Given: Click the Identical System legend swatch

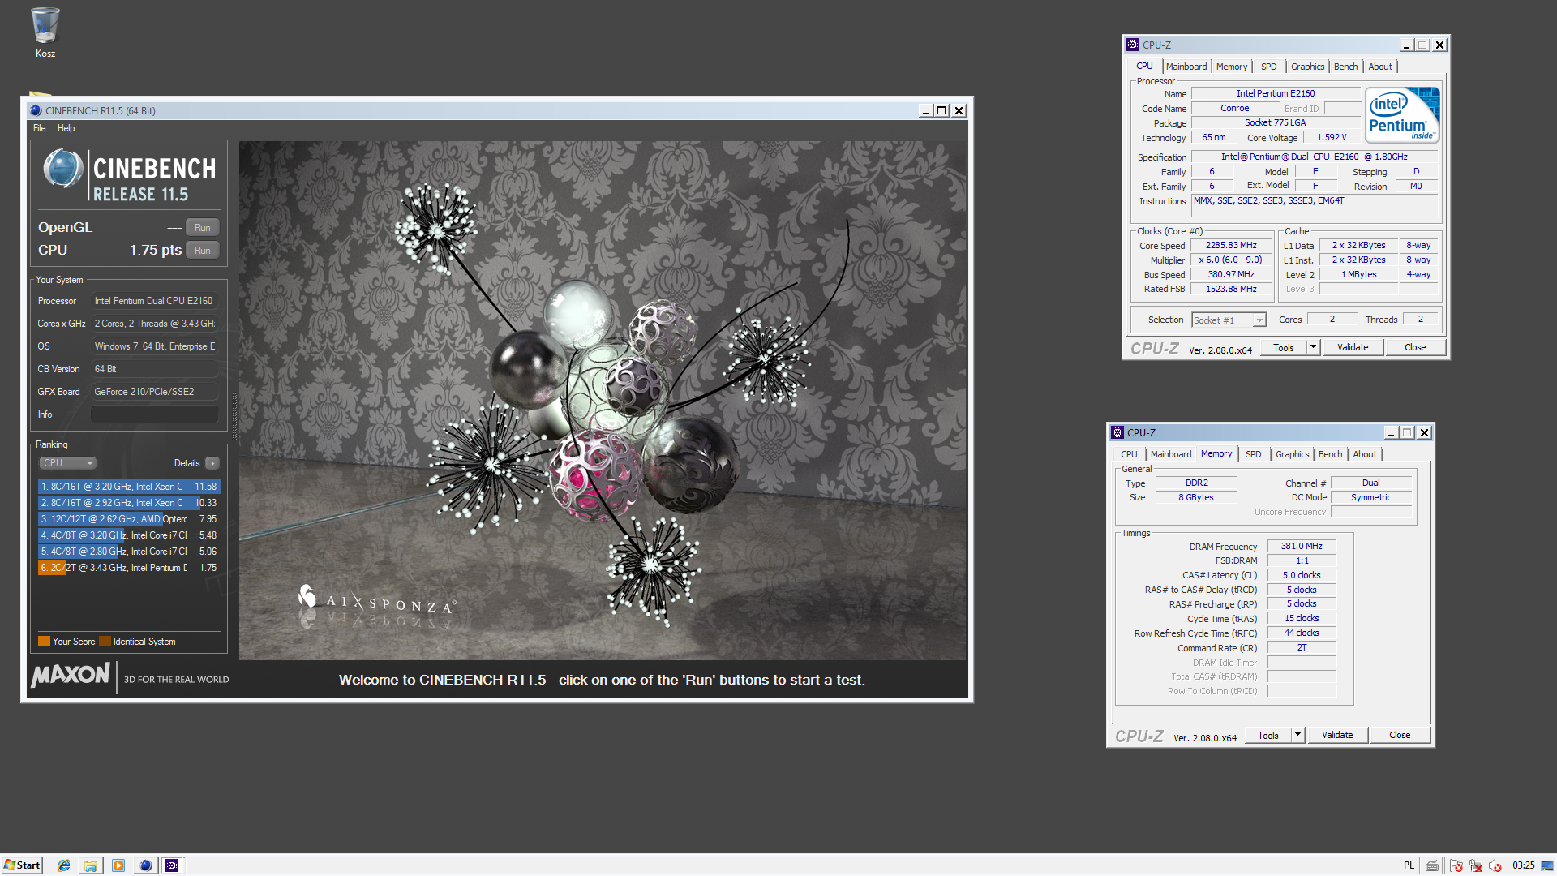Looking at the screenshot, I should click(x=105, y=642).
